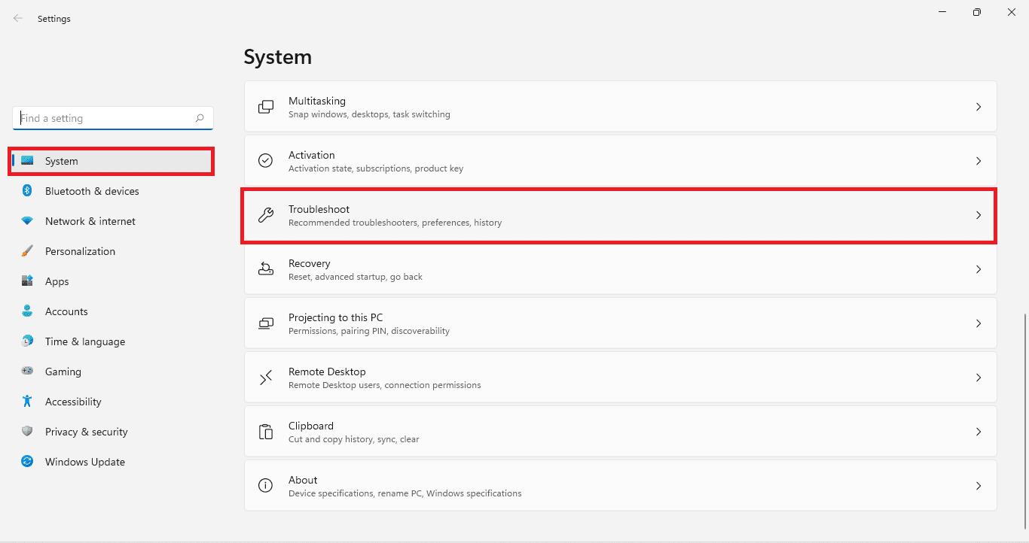Select the Bluetooth & devices icon

(27, 191)
